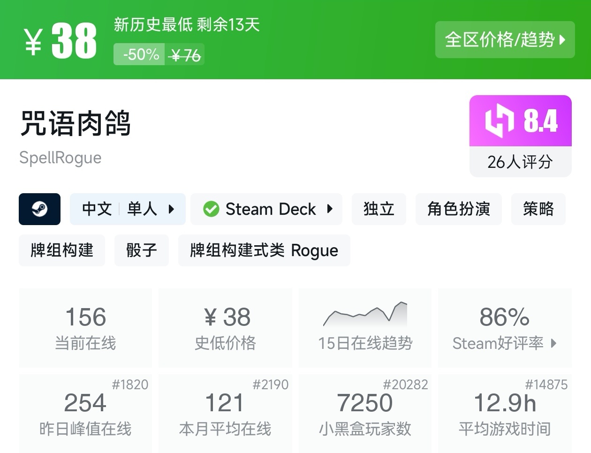Select the 策略 tag

(x=538, y=209)
